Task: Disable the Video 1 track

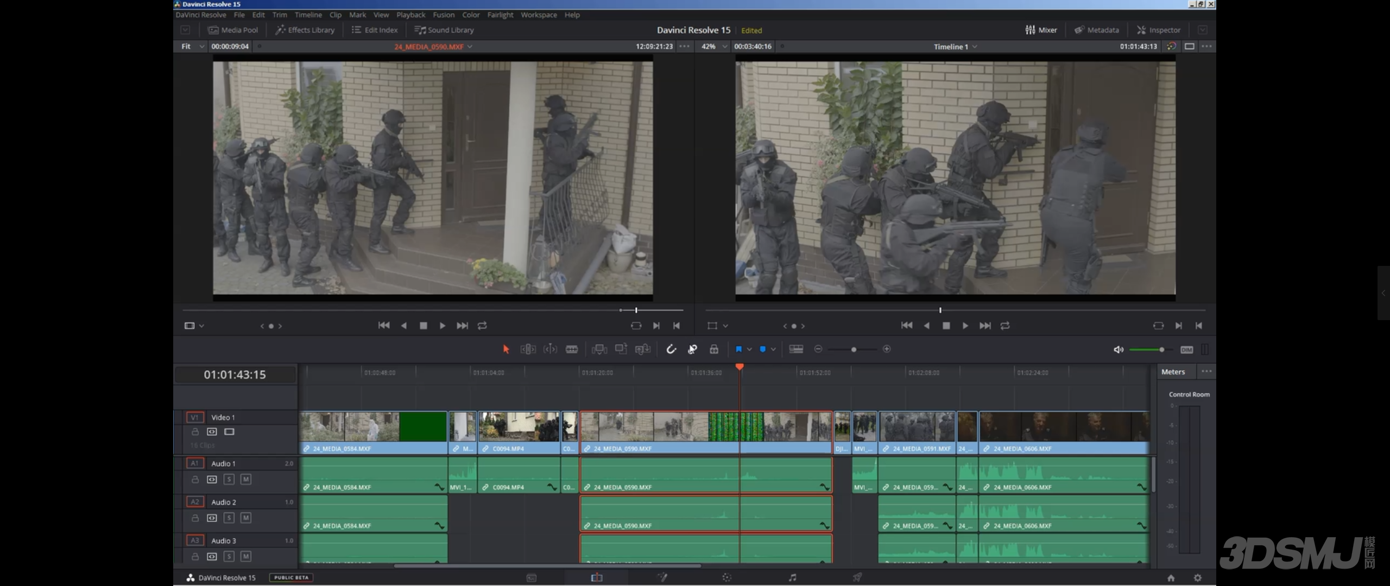Action: 229,432
